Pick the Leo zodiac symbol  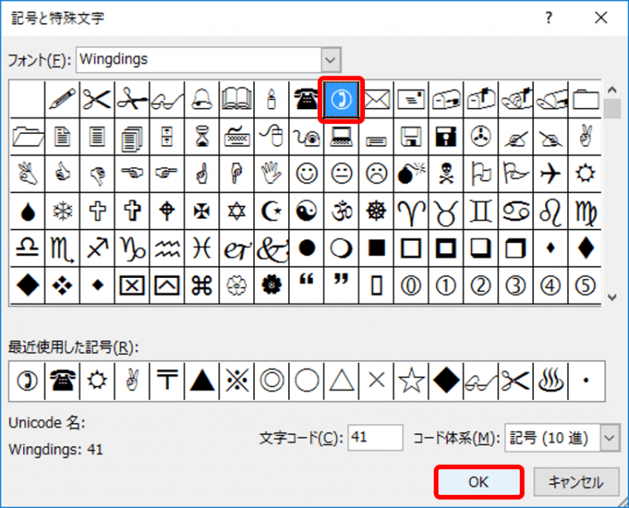[x=550, y=211]
